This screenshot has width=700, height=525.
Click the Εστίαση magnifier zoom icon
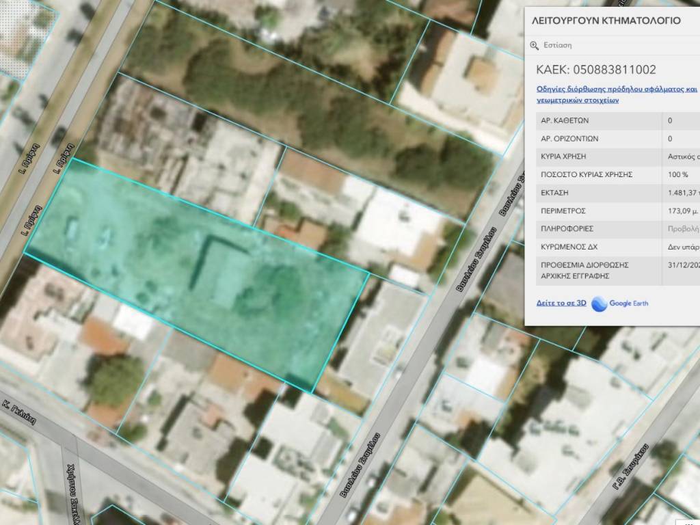coord(535,46)
